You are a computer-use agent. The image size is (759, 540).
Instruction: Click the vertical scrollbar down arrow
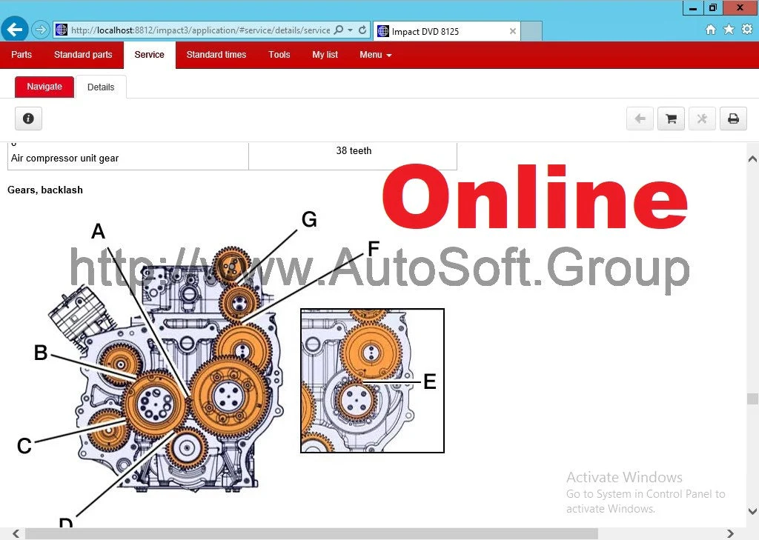pyautogui.click(x=752, y=511)
